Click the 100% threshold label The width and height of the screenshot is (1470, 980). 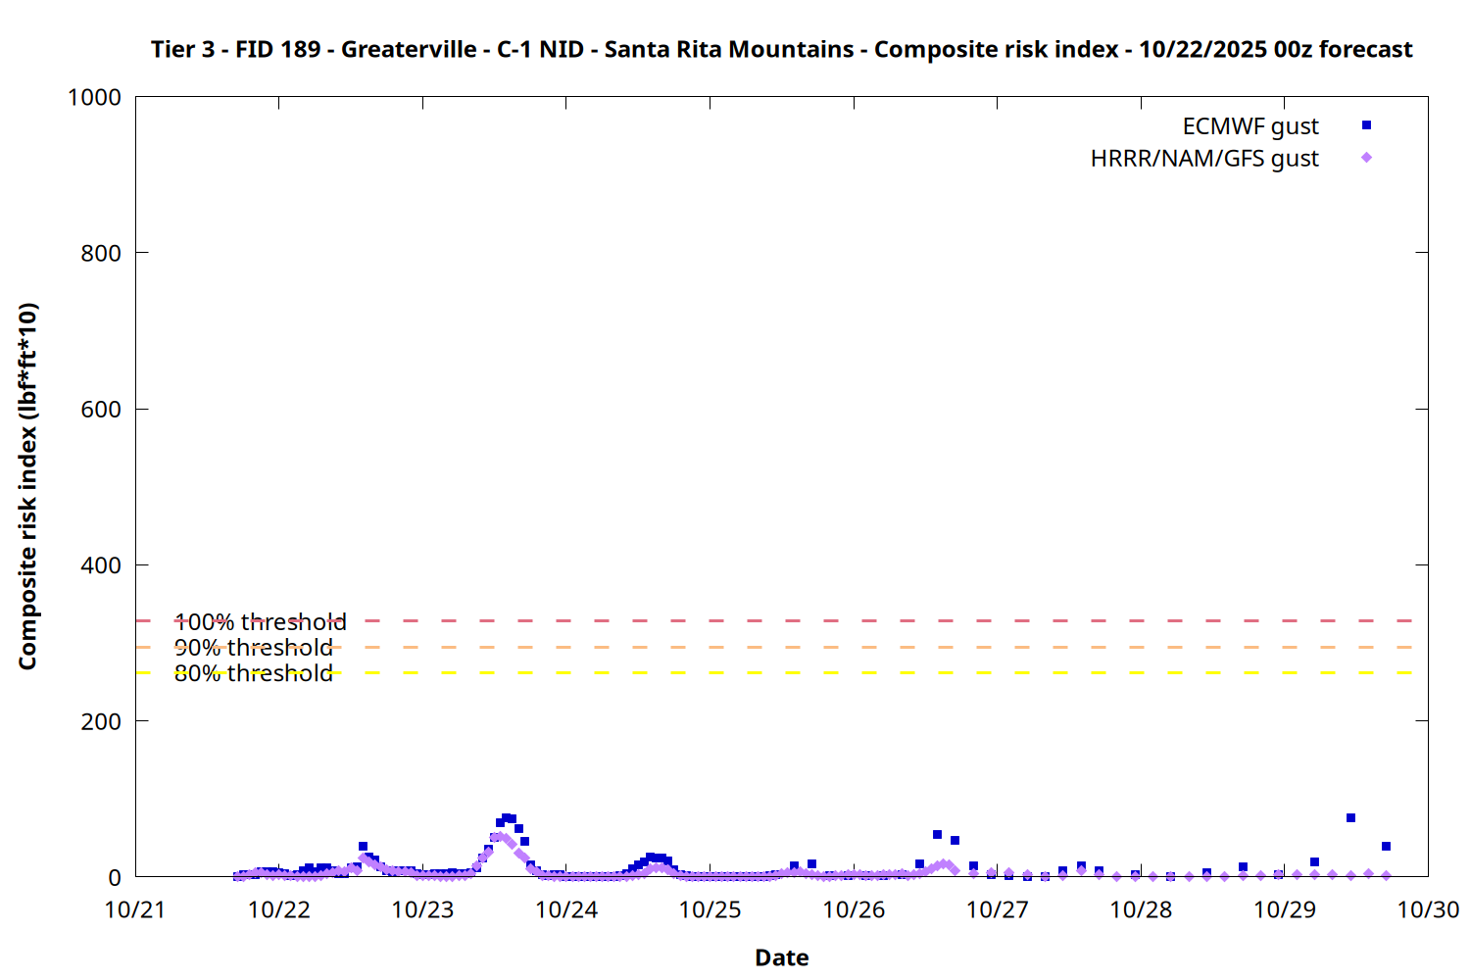tap(260, 622)
